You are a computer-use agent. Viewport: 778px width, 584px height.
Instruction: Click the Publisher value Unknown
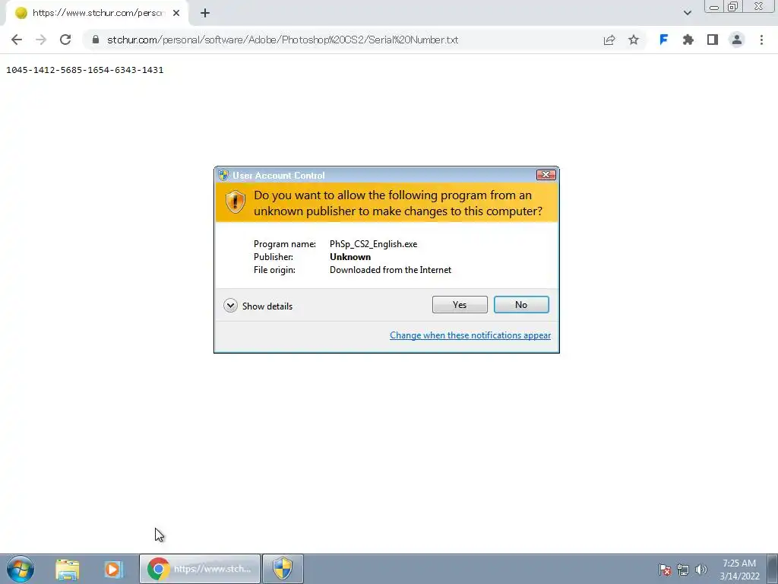click(x=349, y=257)
